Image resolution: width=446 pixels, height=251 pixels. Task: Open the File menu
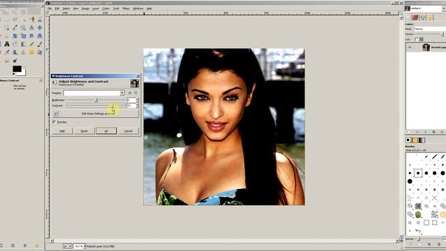point(49,8)
